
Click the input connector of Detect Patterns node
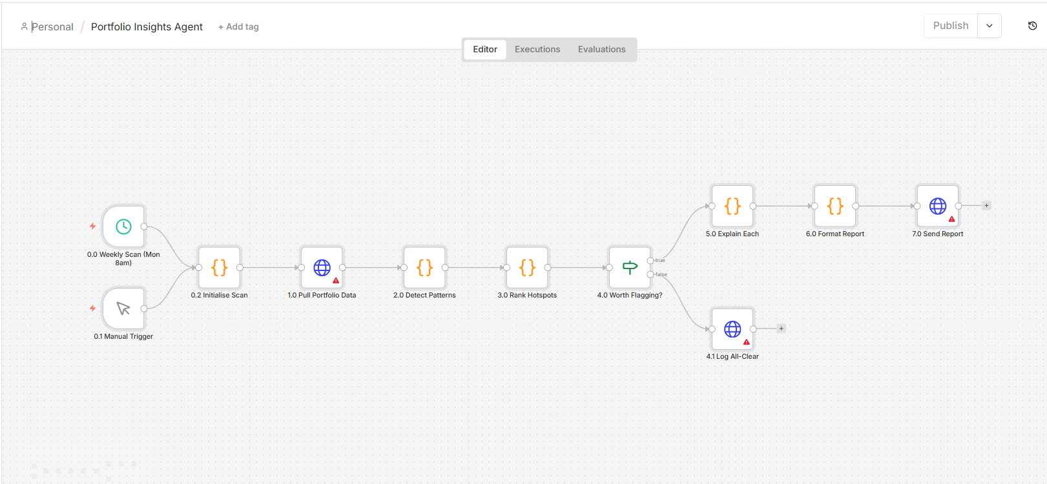(x=404, y=267)
